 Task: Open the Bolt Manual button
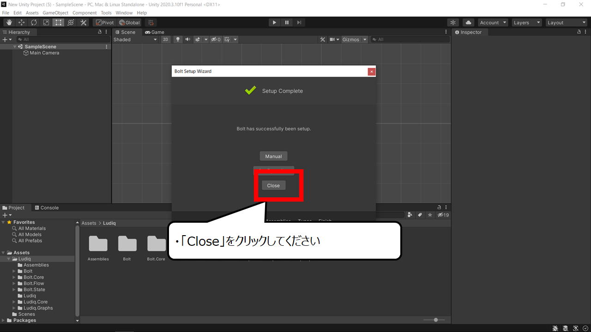(273, 156)
